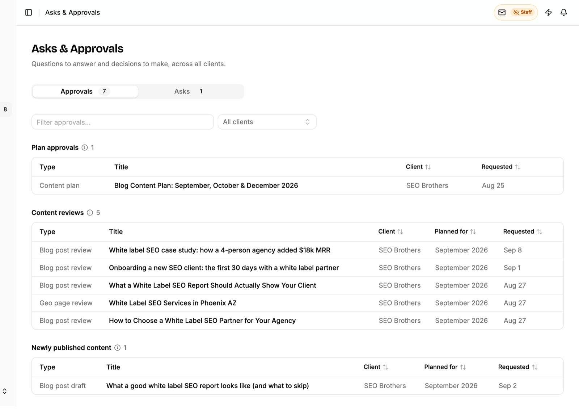The width and height of the screenshot is (579, 410).
Task: Open the lightning bolt quick actions
Action: 549,12
